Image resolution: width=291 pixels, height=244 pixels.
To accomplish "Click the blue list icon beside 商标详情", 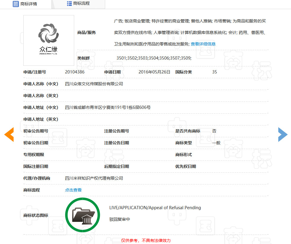I will [16, 4].
